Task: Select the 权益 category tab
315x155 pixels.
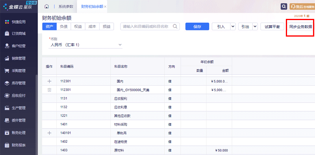Action: click(78, 26)
